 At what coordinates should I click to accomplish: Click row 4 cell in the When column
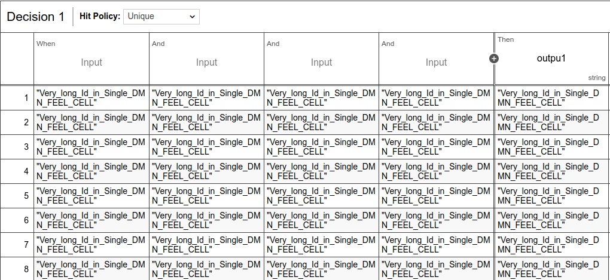coord(91,171)
